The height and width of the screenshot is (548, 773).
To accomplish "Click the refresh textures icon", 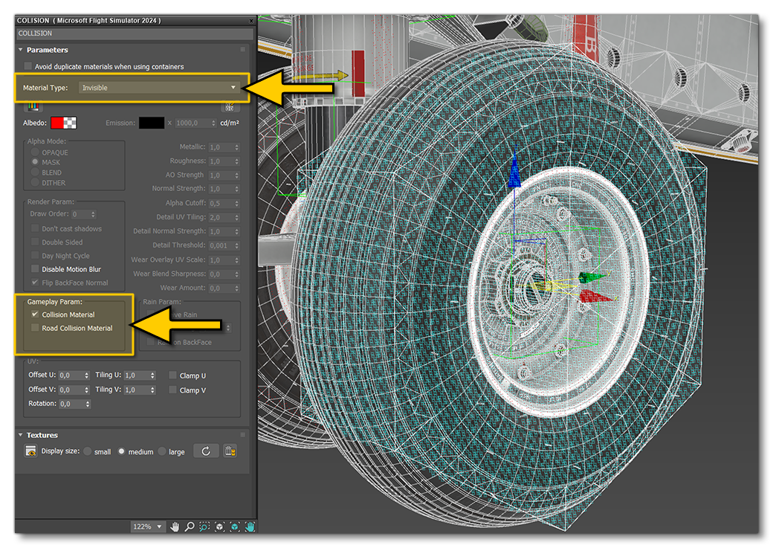I will [205, 451].
